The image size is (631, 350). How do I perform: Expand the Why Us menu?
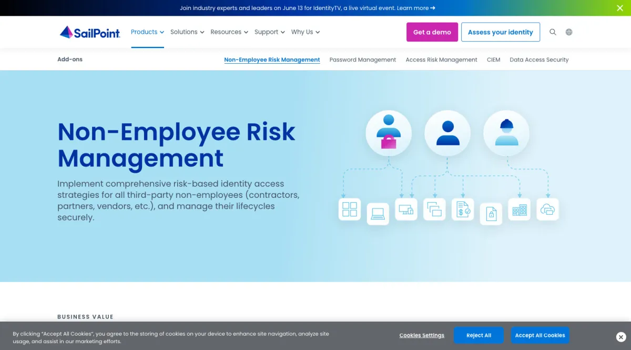(306, 32)
